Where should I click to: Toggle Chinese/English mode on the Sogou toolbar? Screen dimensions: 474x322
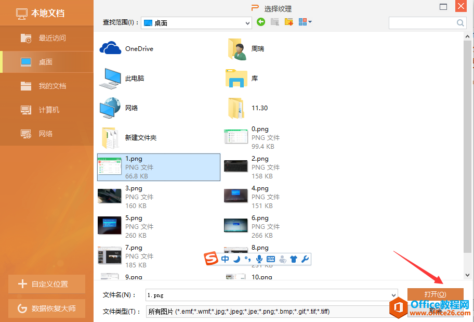pos(225,259)
